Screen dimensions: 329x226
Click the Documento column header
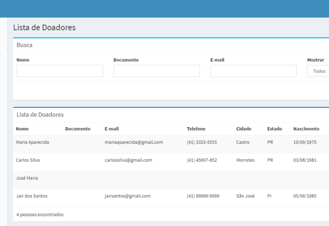click(78, 129)
